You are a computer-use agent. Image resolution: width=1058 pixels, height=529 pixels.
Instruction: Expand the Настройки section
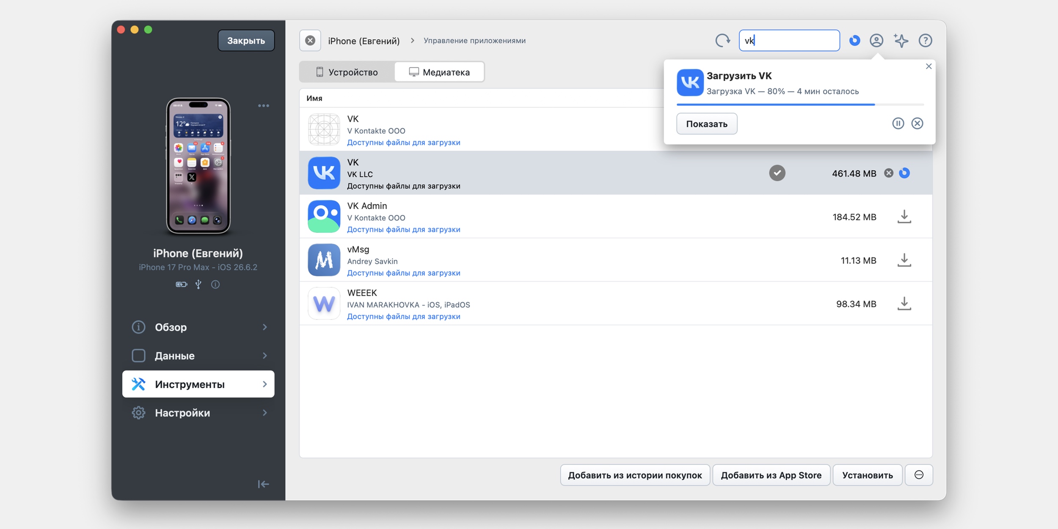coord(198,413)
